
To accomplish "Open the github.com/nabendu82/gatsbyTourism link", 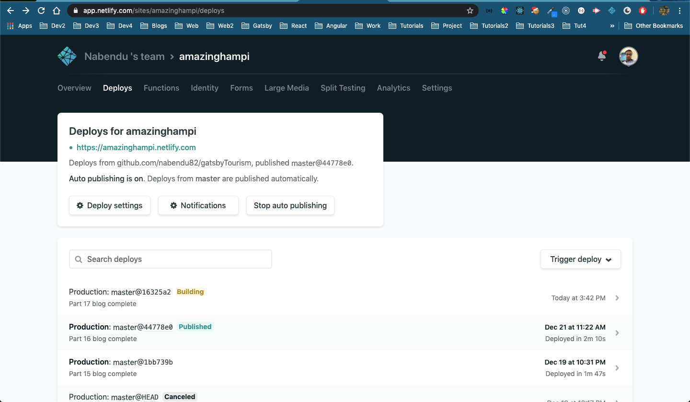I will click(184, 163).
